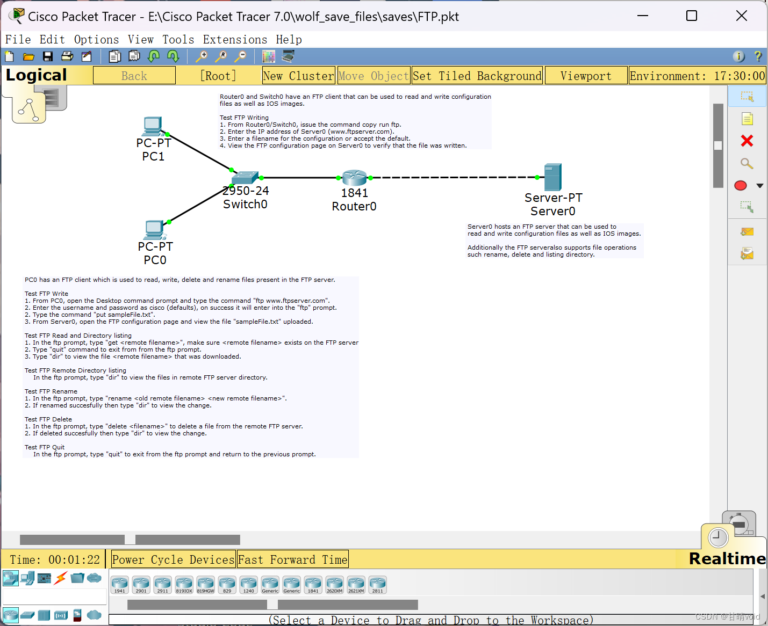Expand the drawing shape dropdown arrow
This screenshot has width=768, height=626.
coord(759,186)
